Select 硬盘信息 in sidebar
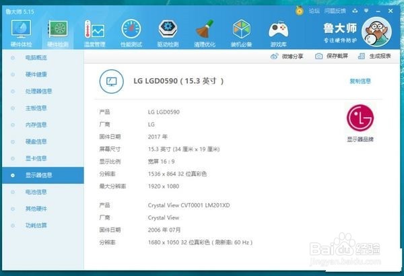The image size is (404, 276). (x=36, y=141)
